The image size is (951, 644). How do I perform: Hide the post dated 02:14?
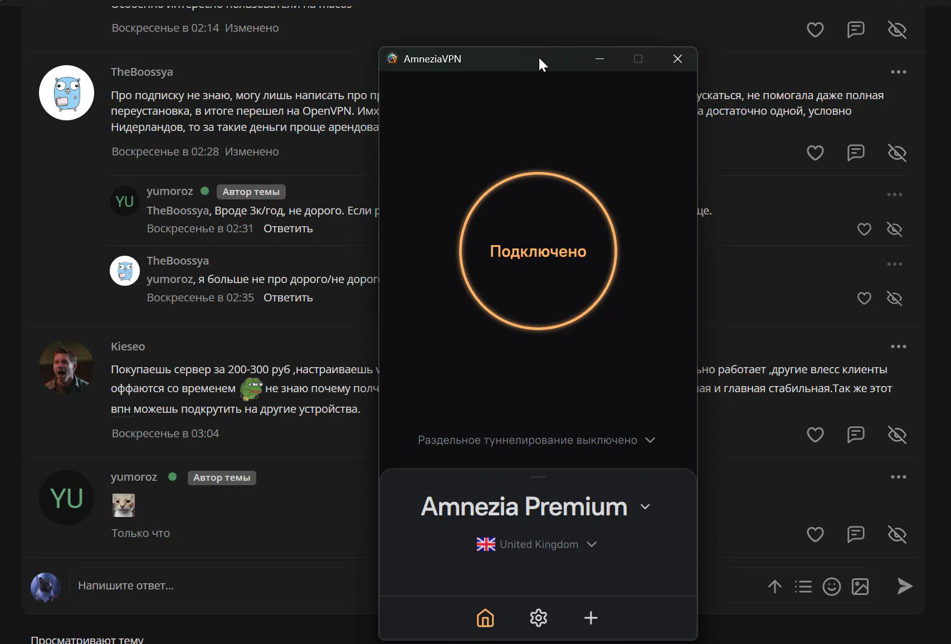pos(897,30)
